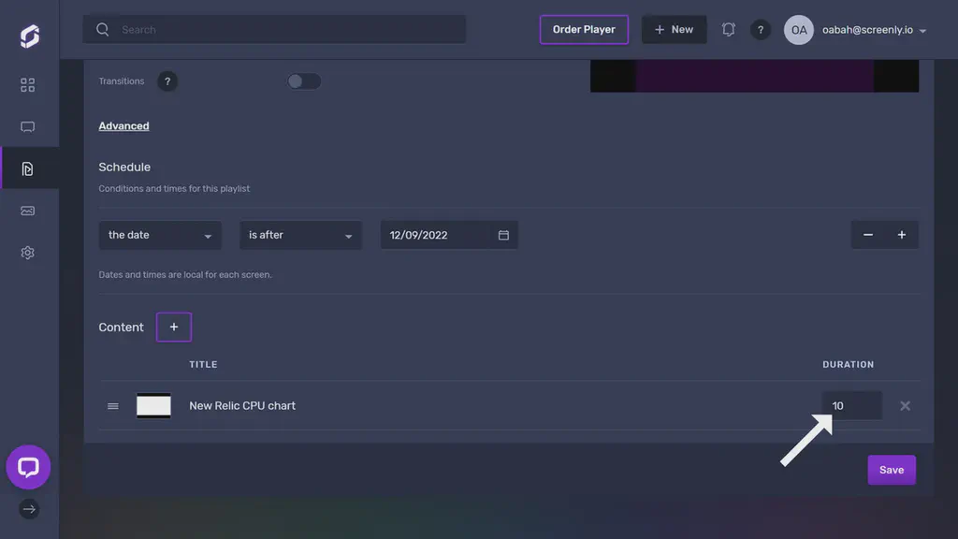
Task: Open the Screens panel in the sidebar
Action: [x=27, y=126]
